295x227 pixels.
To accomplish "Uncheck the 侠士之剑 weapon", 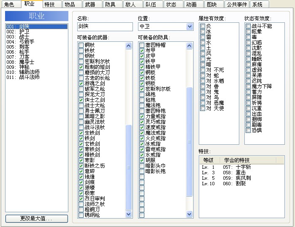I will click(x=81, y=100).
